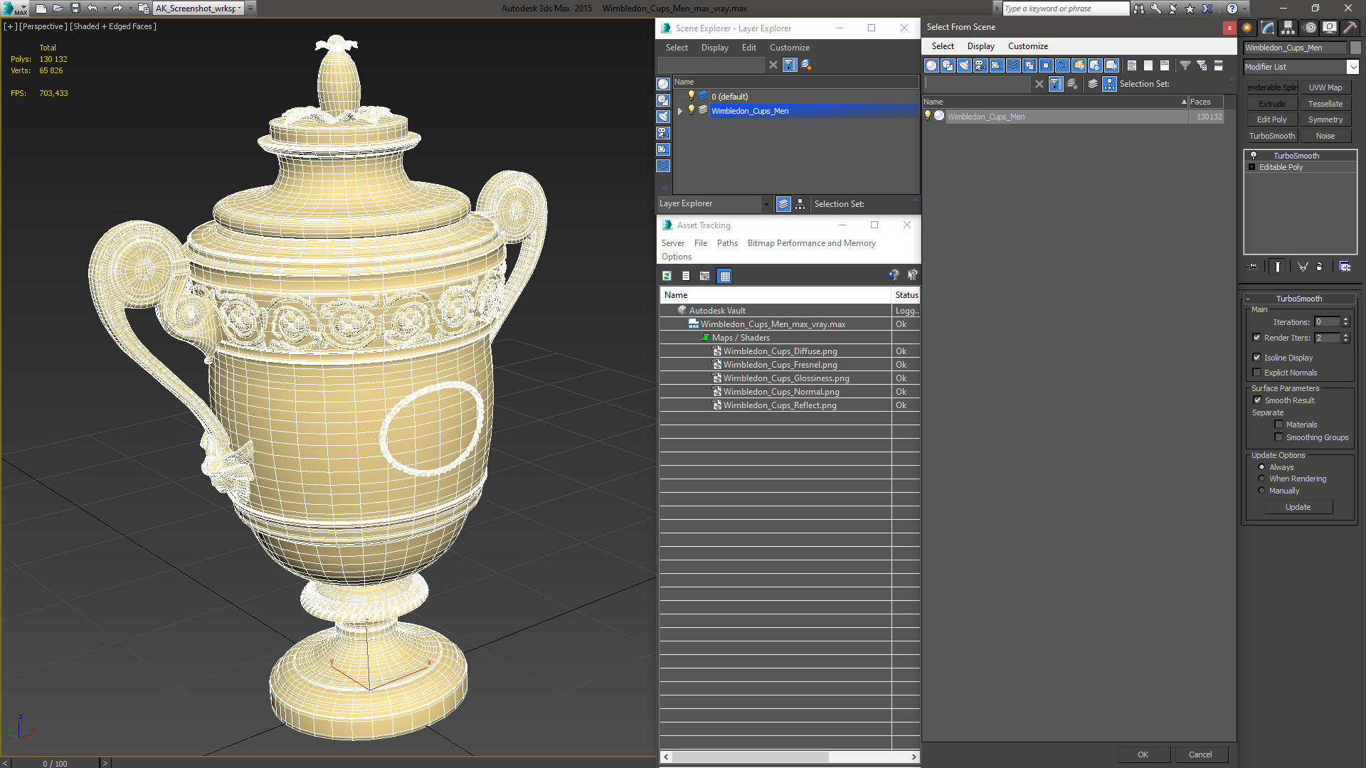Select the Manually update option
The height and width of the screenshot is (768, 1366).
(1261, 491)
